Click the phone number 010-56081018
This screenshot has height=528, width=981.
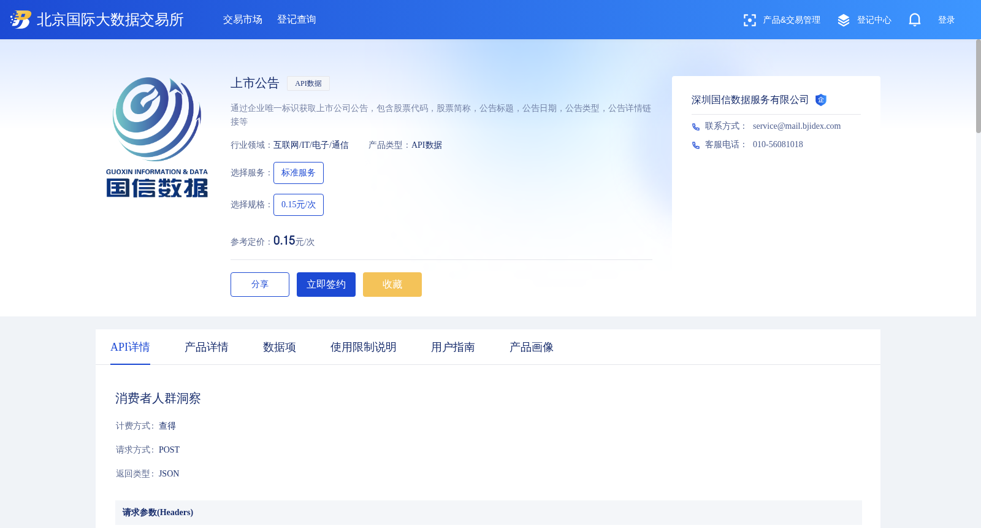point(778,145)
